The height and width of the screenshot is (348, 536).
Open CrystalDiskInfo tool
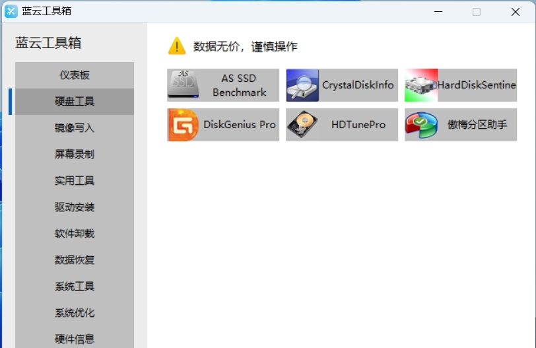click(x=342, y=85)
